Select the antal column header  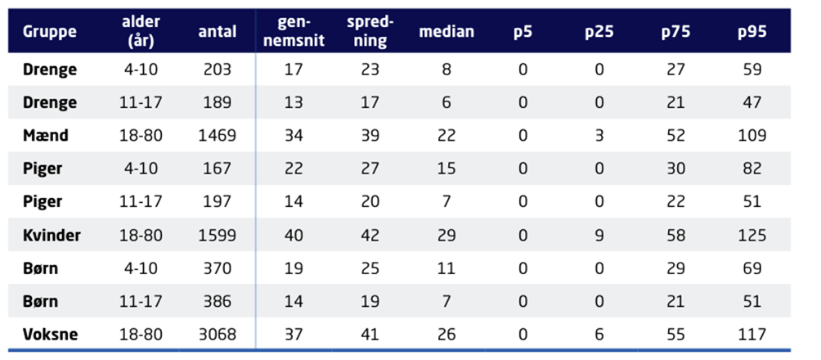point(218,31)
